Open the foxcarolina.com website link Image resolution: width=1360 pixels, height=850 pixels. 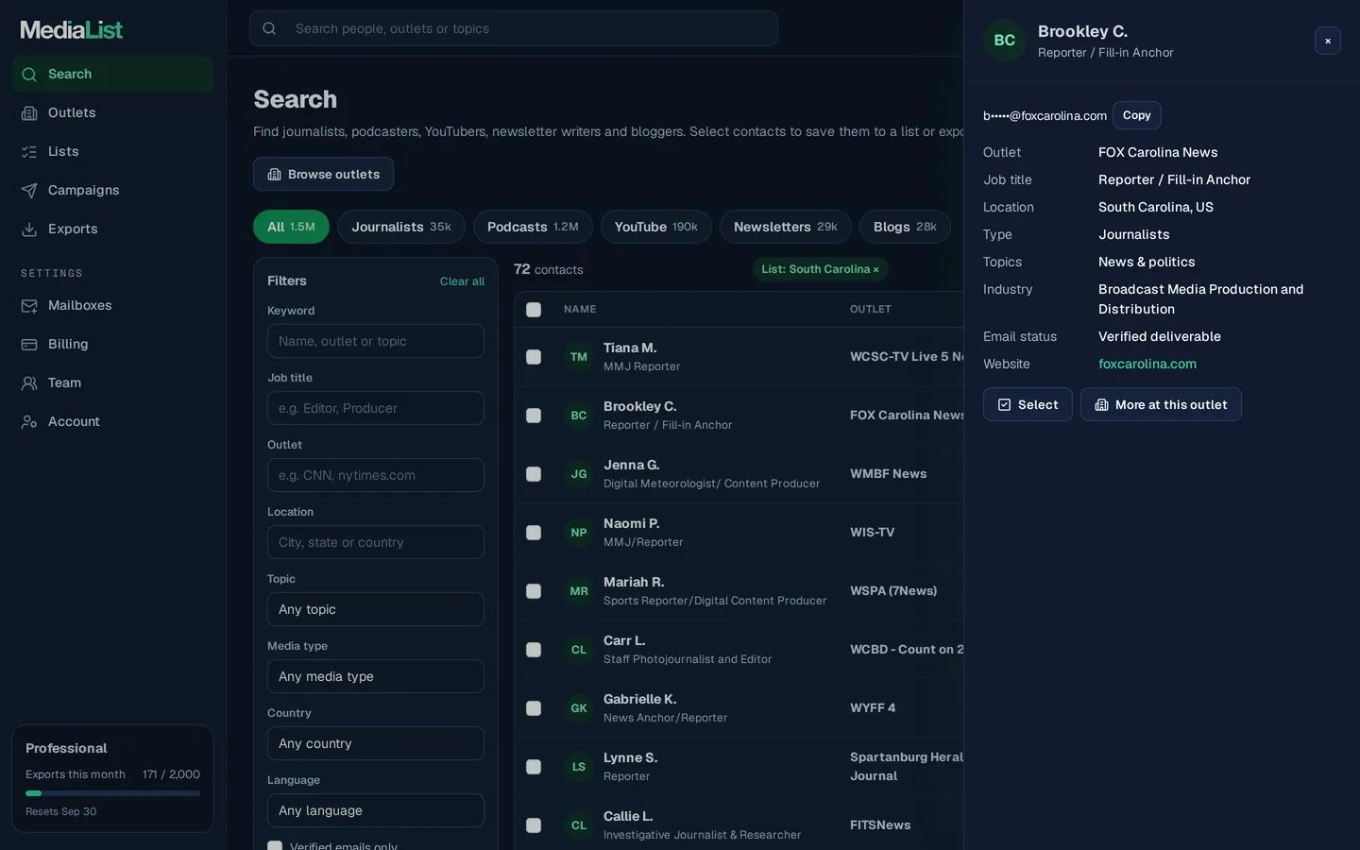[x=1147, y=364]
